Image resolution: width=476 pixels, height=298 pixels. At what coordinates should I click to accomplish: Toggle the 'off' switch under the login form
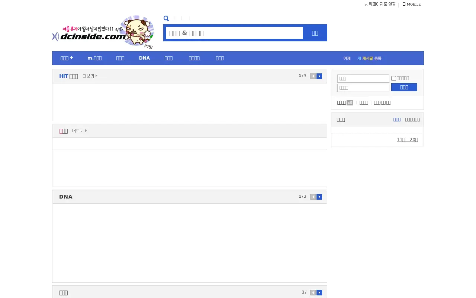point(350,103)
